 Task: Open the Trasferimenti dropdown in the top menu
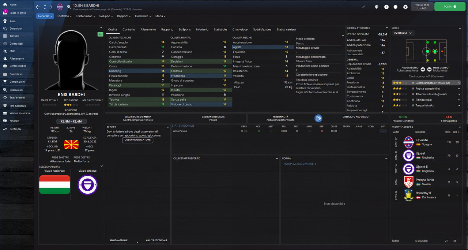[86, 16]
